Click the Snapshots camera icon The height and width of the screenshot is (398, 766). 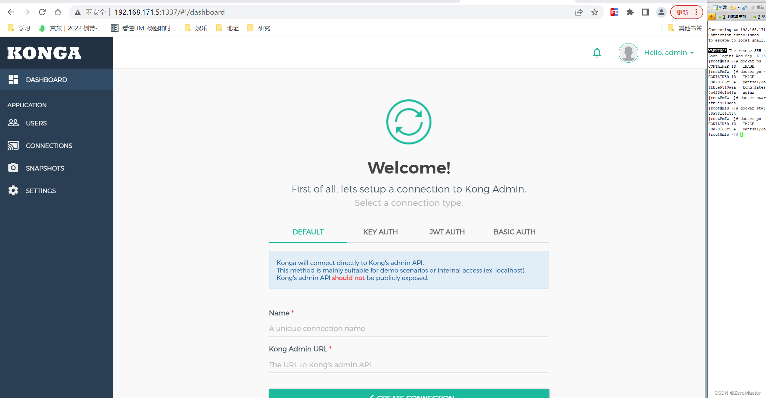click(x=13, y=168)
